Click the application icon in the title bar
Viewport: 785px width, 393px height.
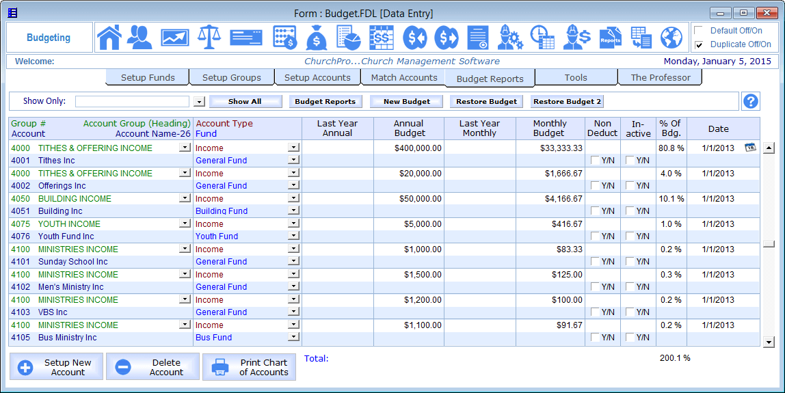pyautogui.click(x=12, y=13)
